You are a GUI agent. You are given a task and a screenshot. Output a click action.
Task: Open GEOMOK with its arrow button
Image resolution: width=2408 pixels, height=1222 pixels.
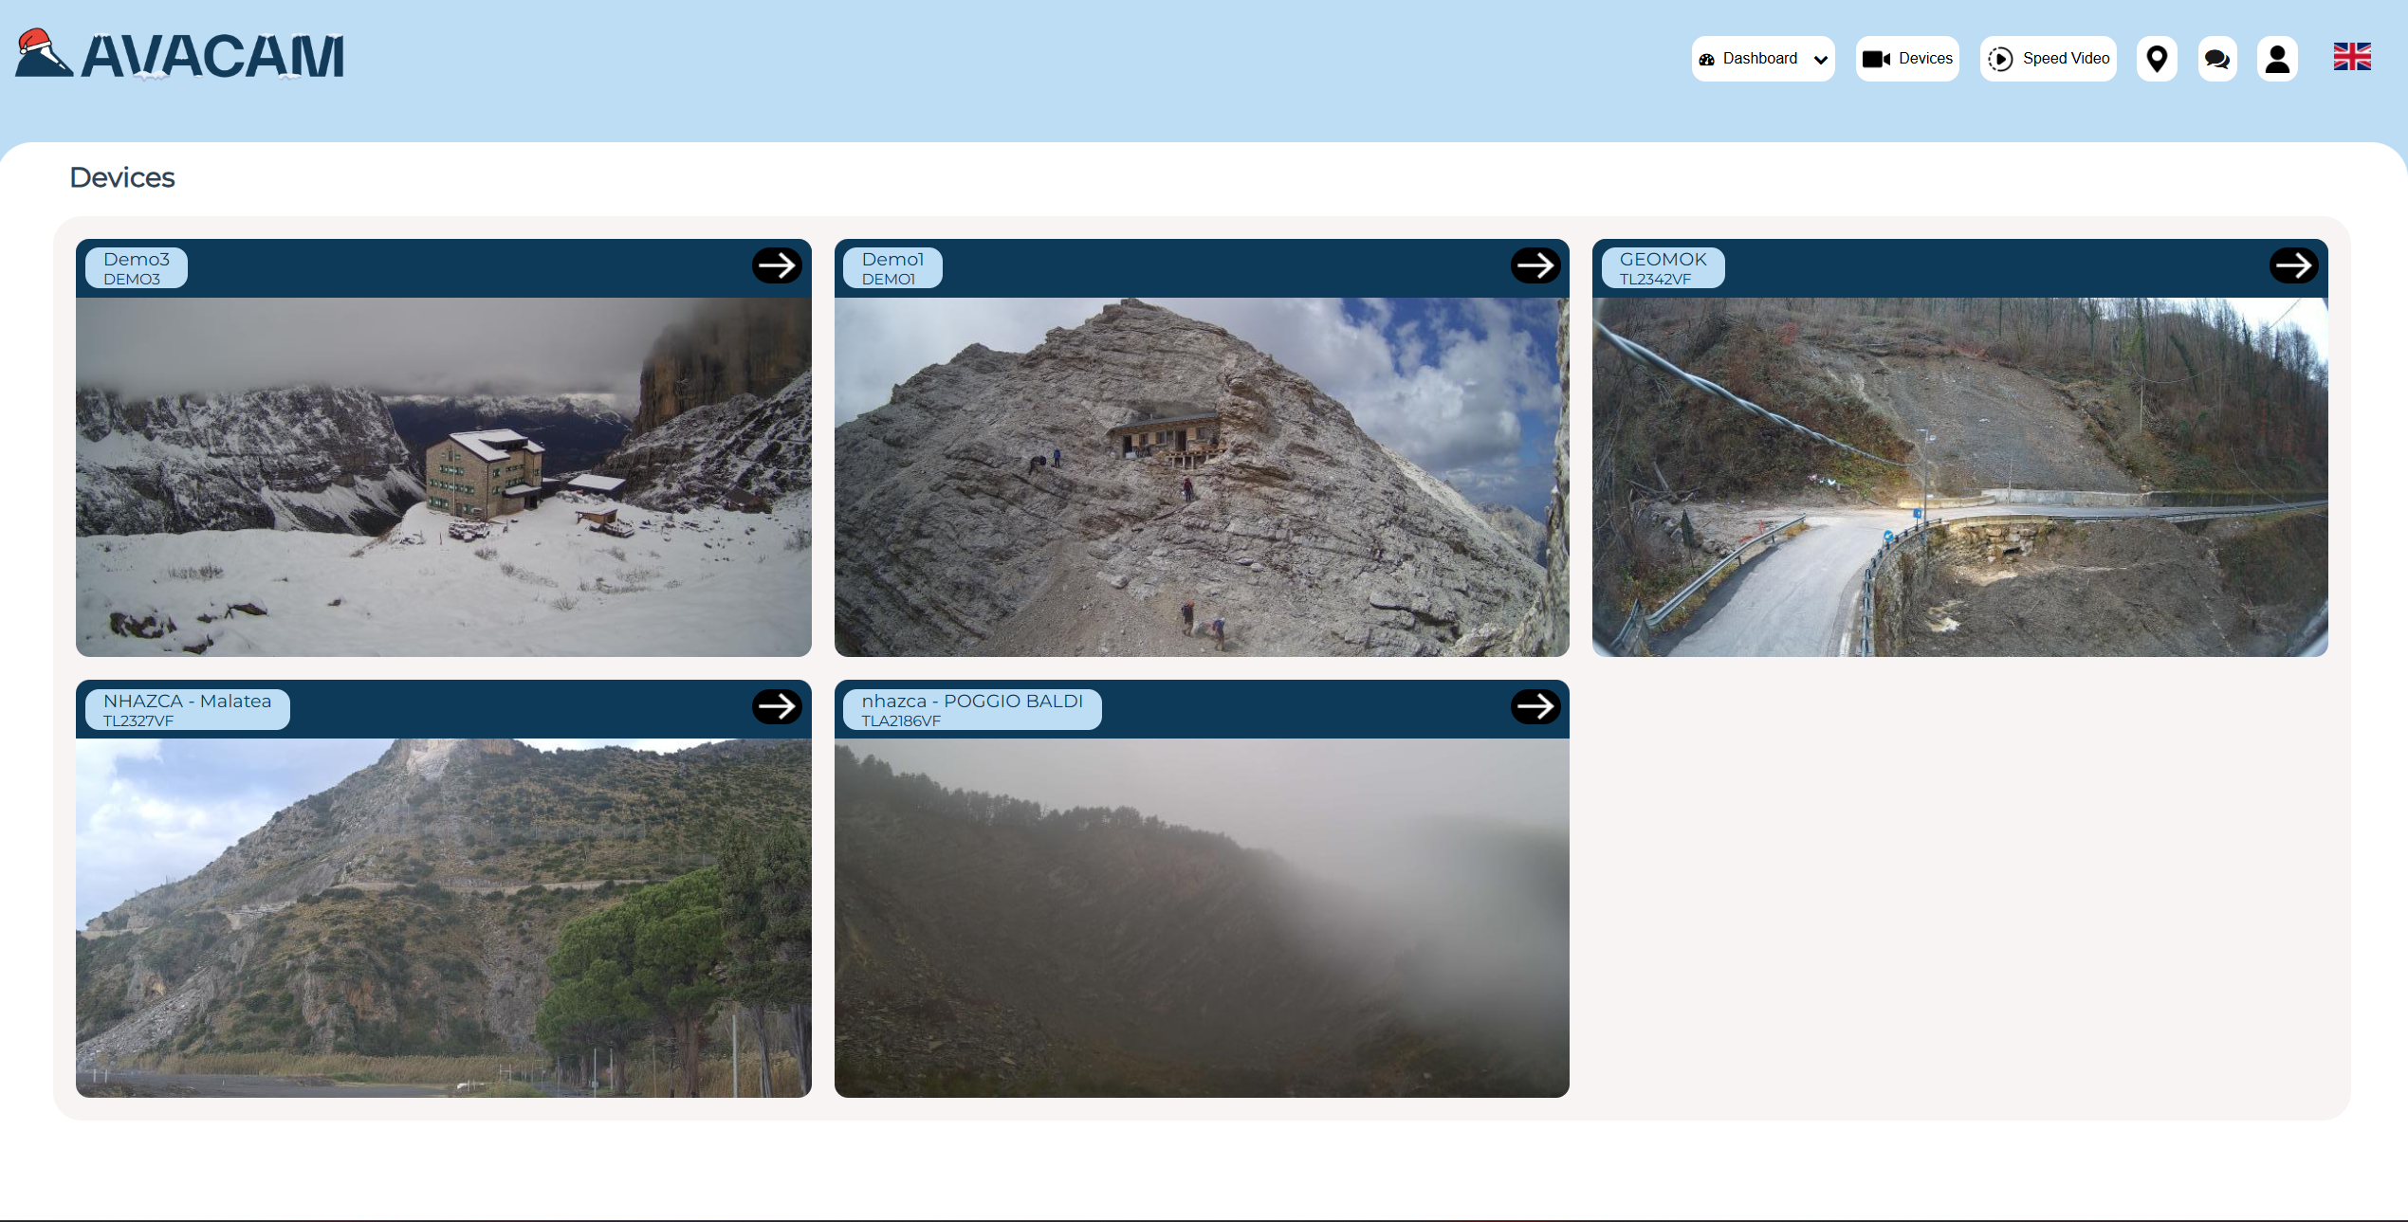[x=2293, y=265]
